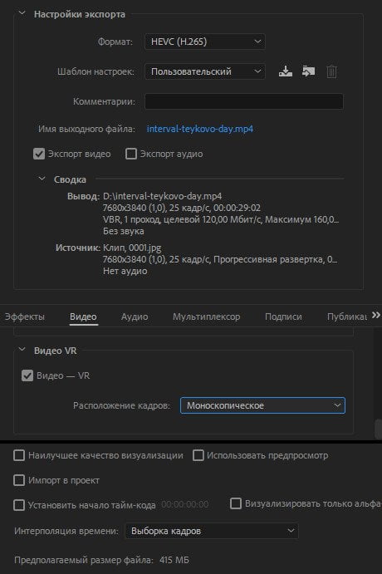Open the Подписи tab

(x=283, y=316)
